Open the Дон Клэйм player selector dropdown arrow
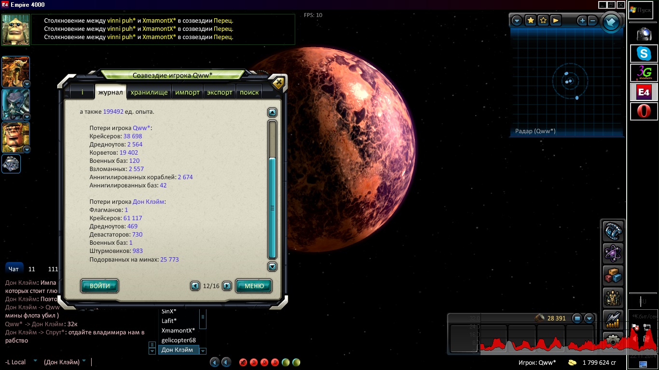 click(203, 351)
